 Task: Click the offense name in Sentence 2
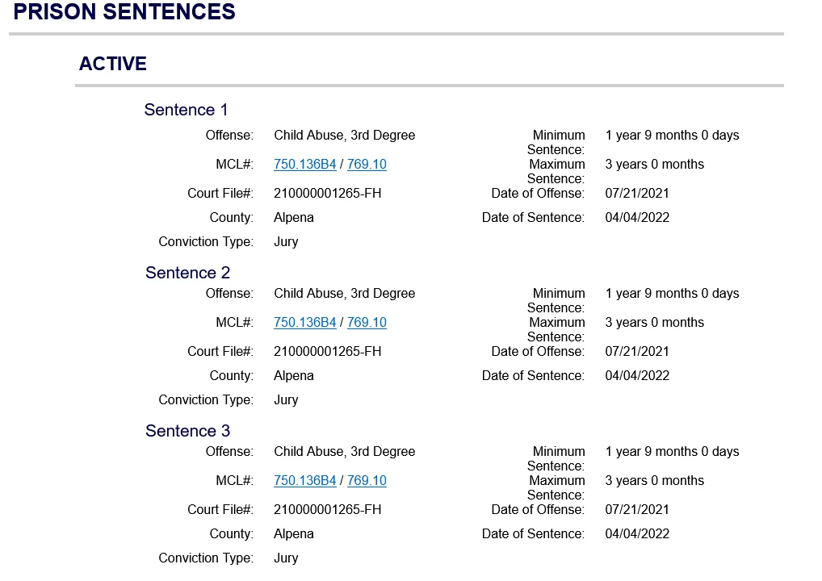point(344,294)
